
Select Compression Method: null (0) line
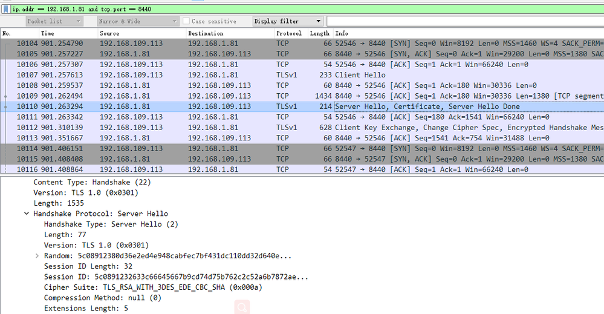pos(102,298)
